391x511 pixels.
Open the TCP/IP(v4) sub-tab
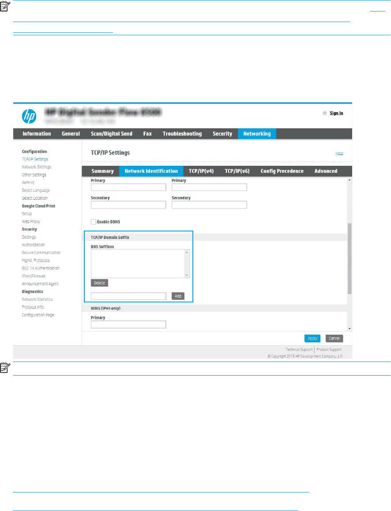pos(201,171)
